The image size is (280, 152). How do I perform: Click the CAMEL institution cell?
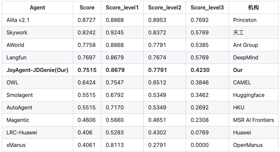253,82
